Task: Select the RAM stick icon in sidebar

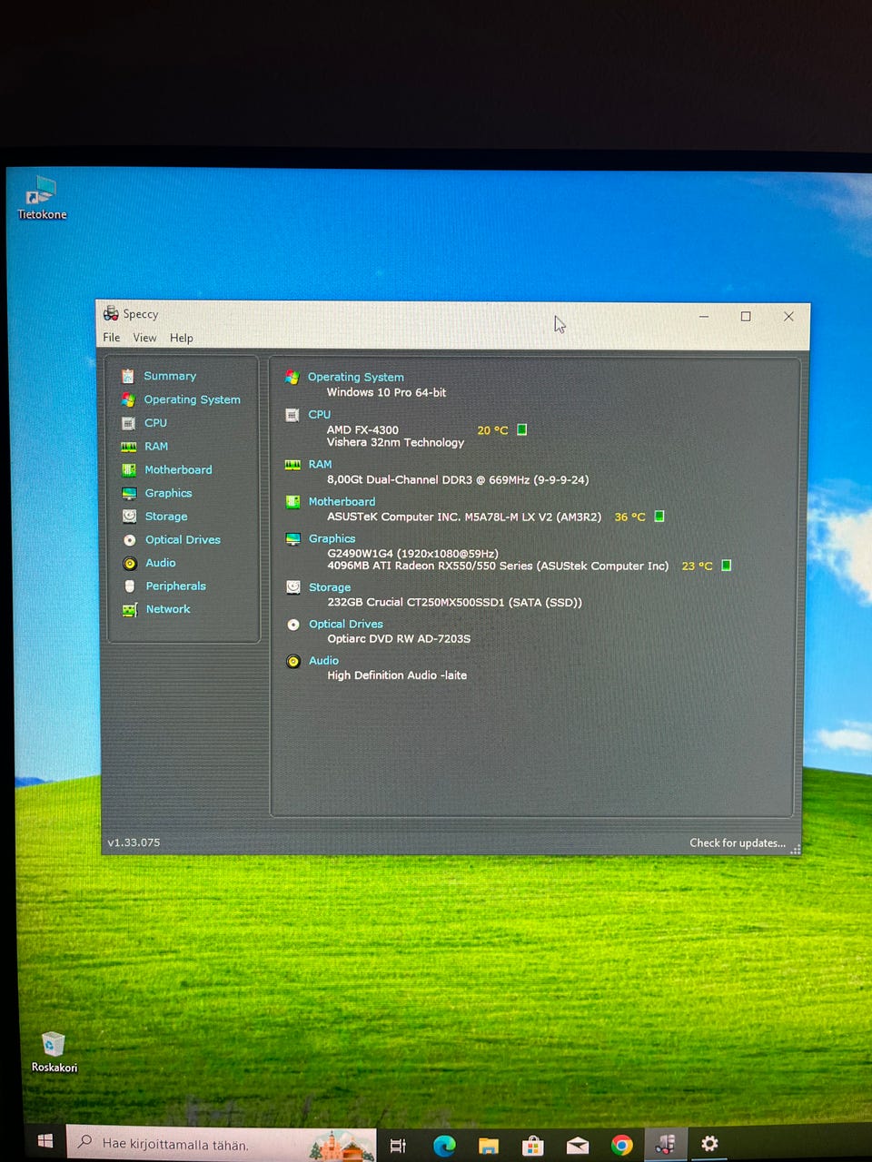Action: pyautogui.click(x=129, y=447)
